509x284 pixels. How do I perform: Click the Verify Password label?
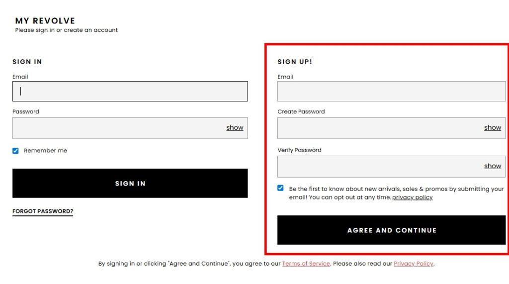(x=299, y=150)
